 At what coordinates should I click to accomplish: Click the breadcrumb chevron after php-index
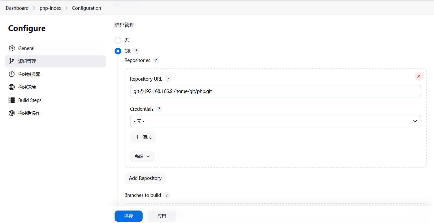point(67,8)
